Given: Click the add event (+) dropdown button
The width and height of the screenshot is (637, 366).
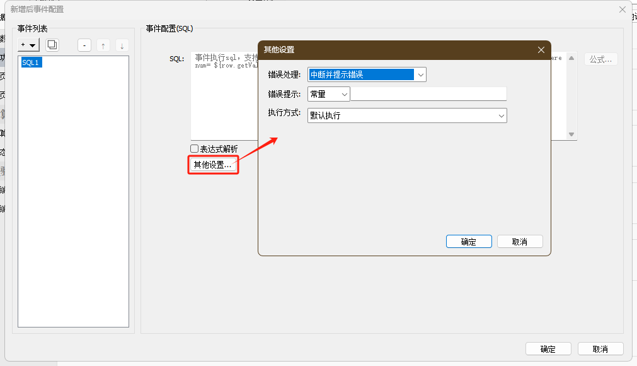Looking at the screenshot, I should click(x=29, y=45).
